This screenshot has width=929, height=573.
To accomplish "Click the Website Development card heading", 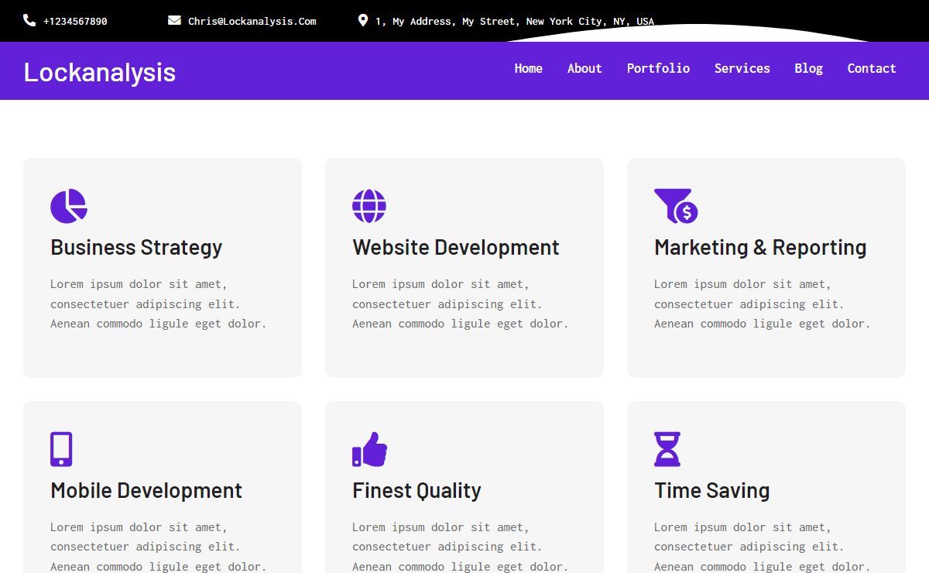I will coord(455,248).
